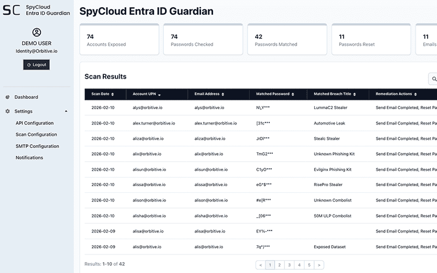Open Scan Configuration settings
The width and height of the screenshot is (437, 273).
pos(36,134)
